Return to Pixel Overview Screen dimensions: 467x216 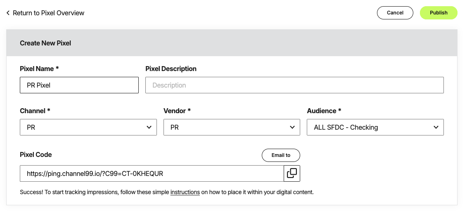[49, 13]
